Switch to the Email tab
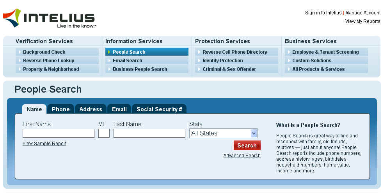The width and height of the screenshot is (382, 193). click(x=119, y=109)
